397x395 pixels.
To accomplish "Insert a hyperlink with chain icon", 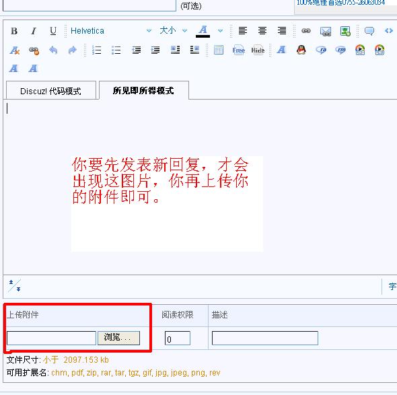I will [306, 31].
